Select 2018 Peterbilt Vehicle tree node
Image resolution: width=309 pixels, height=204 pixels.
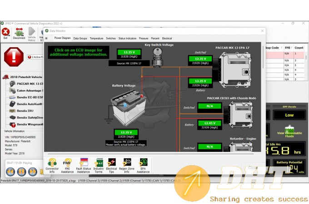tap(23, 77)
